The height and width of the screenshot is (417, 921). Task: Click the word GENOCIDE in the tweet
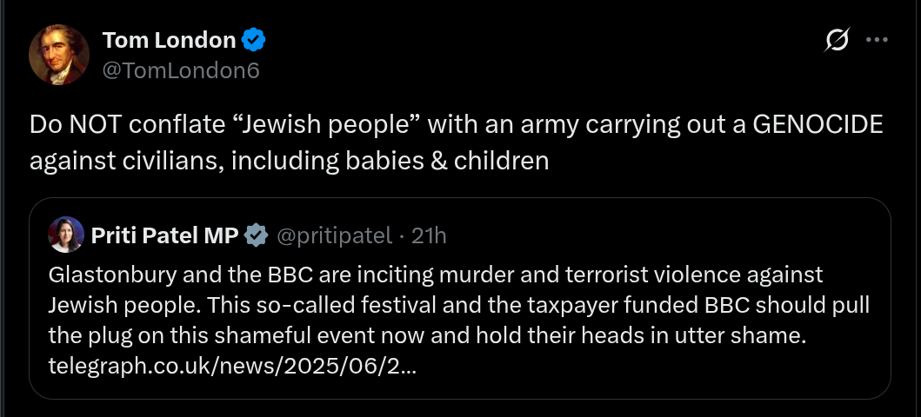tap(818, 125)
